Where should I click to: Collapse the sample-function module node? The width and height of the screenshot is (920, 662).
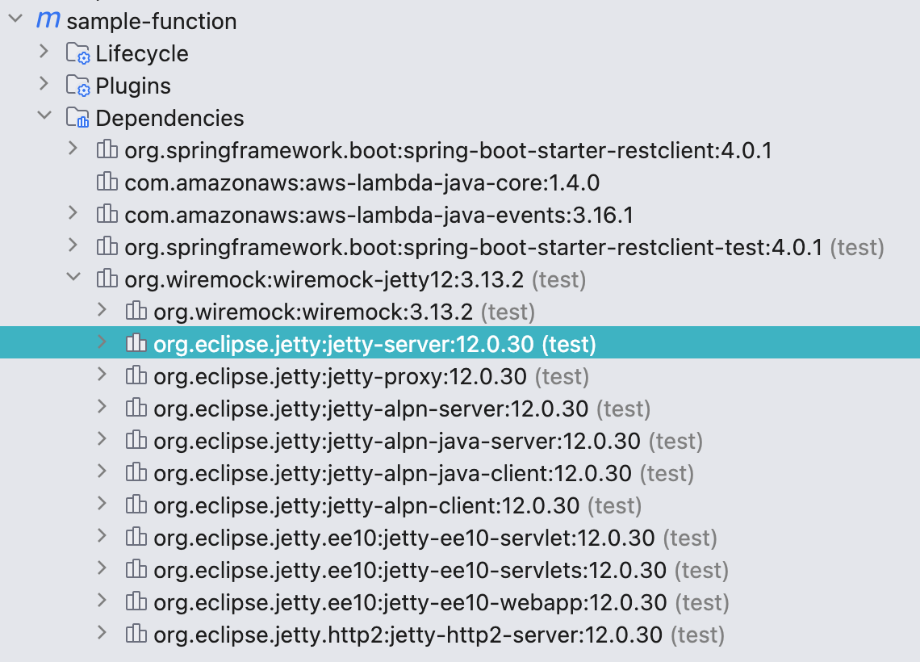coord(15,21)
